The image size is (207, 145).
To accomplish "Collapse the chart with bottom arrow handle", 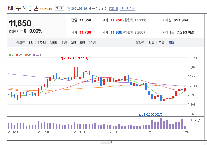I will point(106,142).
